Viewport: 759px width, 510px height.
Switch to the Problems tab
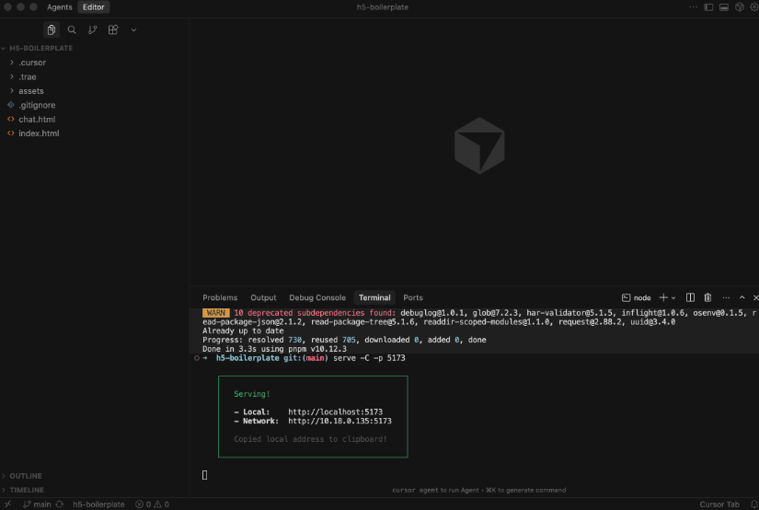click(x=220, y=297)
